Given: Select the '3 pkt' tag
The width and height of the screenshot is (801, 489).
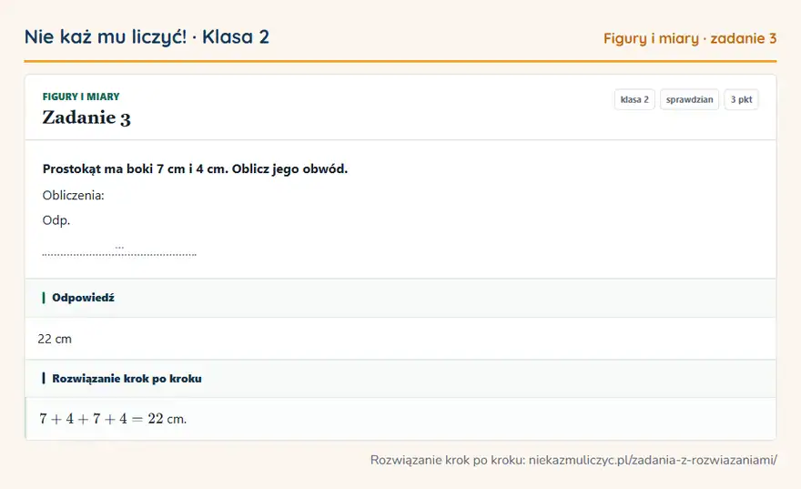Looking at the screenshot, I should [741, 99].
